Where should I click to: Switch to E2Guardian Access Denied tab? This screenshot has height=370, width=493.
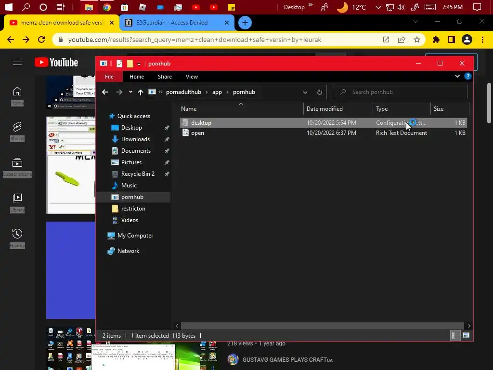pyautogui.click(x=172, y=23)
